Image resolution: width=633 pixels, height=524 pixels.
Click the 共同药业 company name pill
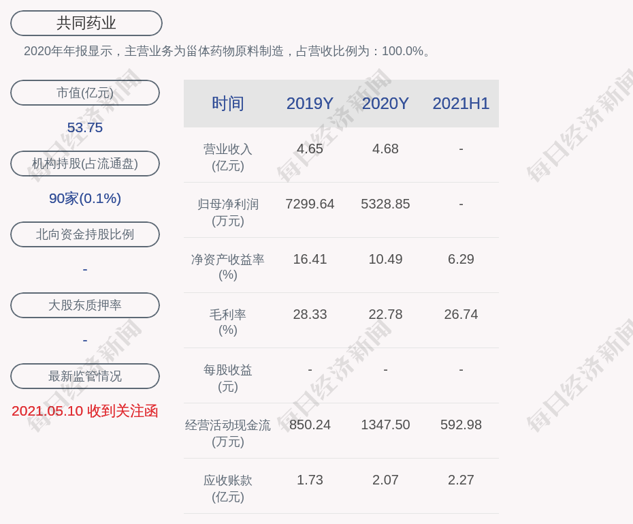[x=86, y=23]
